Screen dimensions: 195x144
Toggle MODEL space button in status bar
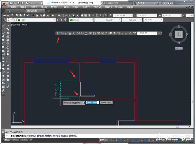(x=102, y=140)
